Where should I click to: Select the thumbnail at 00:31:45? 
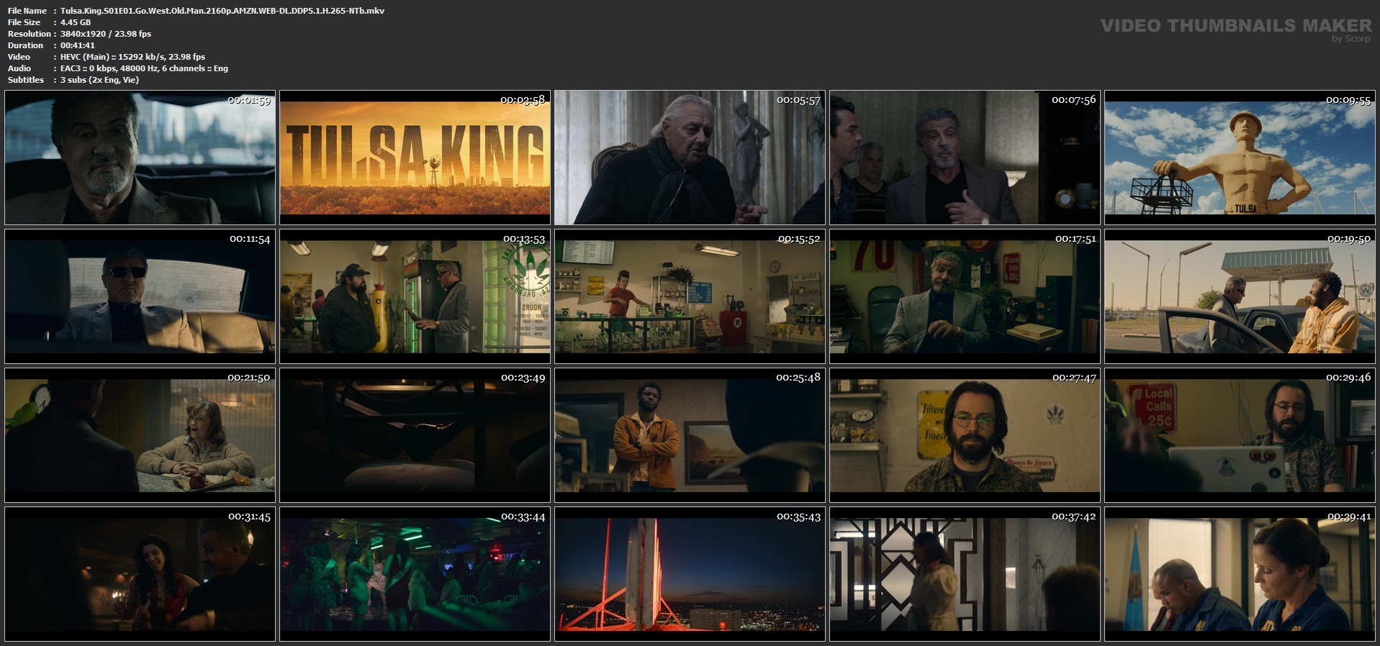(x=140, y=574)
